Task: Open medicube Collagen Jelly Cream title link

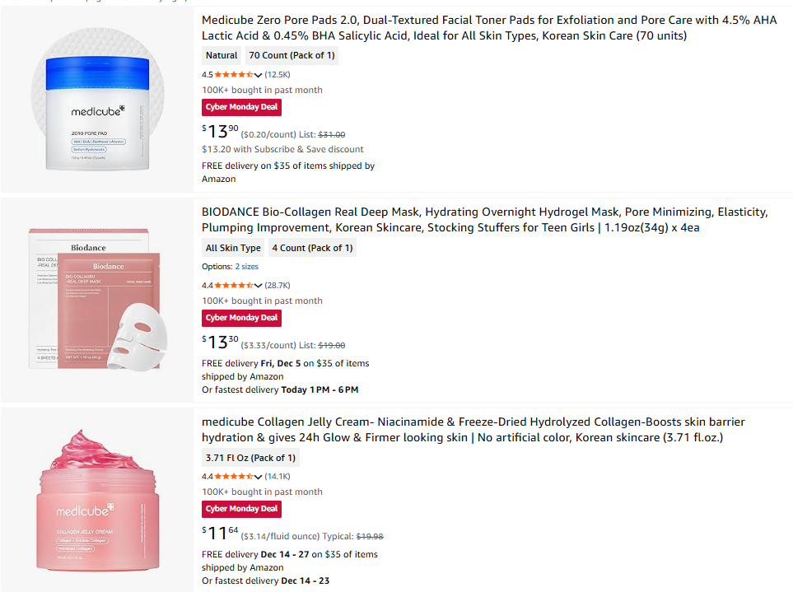Action: 462,429
